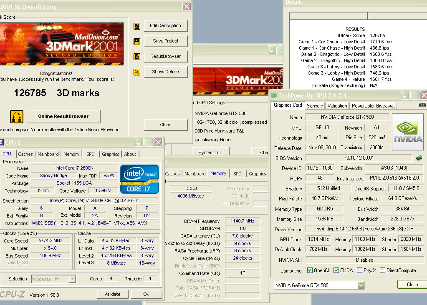Click the Subvendor ASUS (1043) field
427x305 pixels.
click(x=394, y=168)
